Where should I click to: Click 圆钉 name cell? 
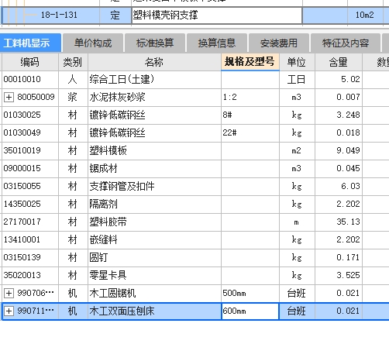[x=154, y=257]
